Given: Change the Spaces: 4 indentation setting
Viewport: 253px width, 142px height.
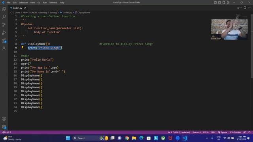Looking at the screenshot, I should click(x=196, y=132).
